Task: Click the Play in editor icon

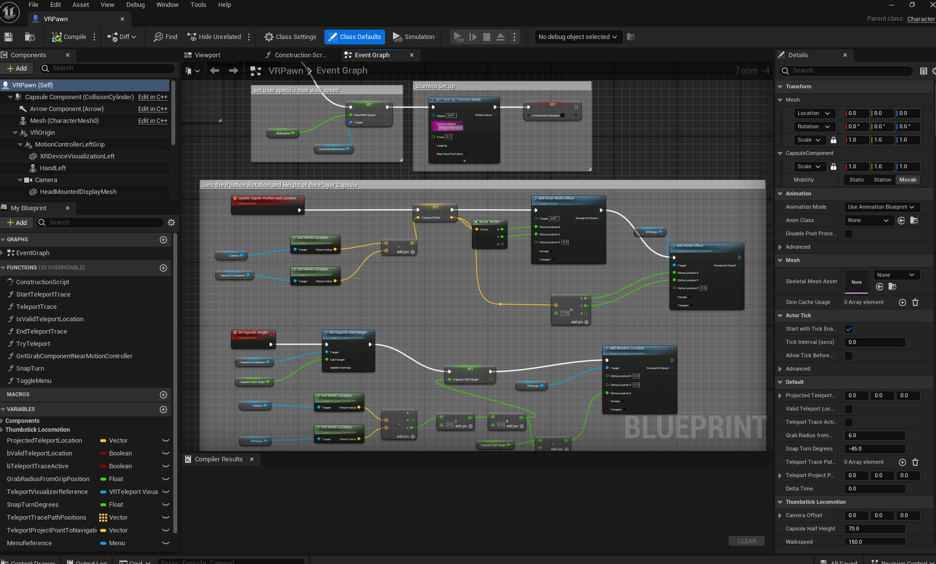Action: pyautogui.click(x=458, y=37)
